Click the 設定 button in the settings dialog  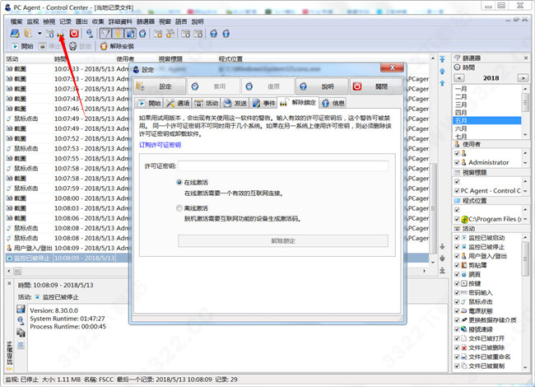[x=160, y=86]
